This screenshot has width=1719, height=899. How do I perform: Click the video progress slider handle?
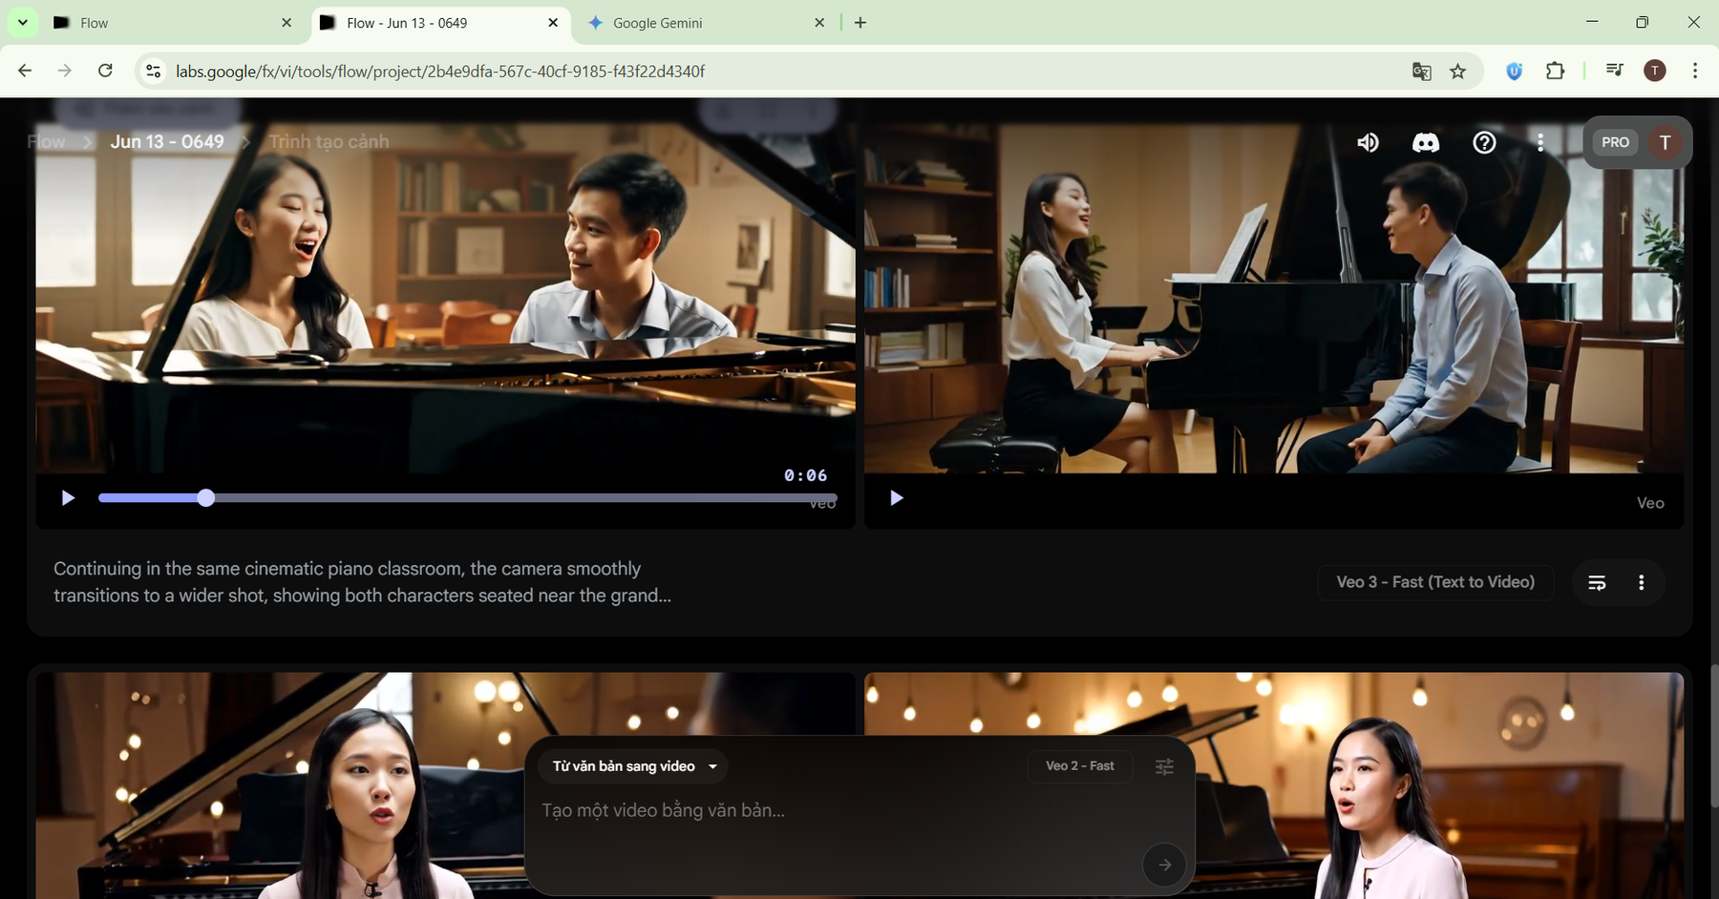point(206,498)
